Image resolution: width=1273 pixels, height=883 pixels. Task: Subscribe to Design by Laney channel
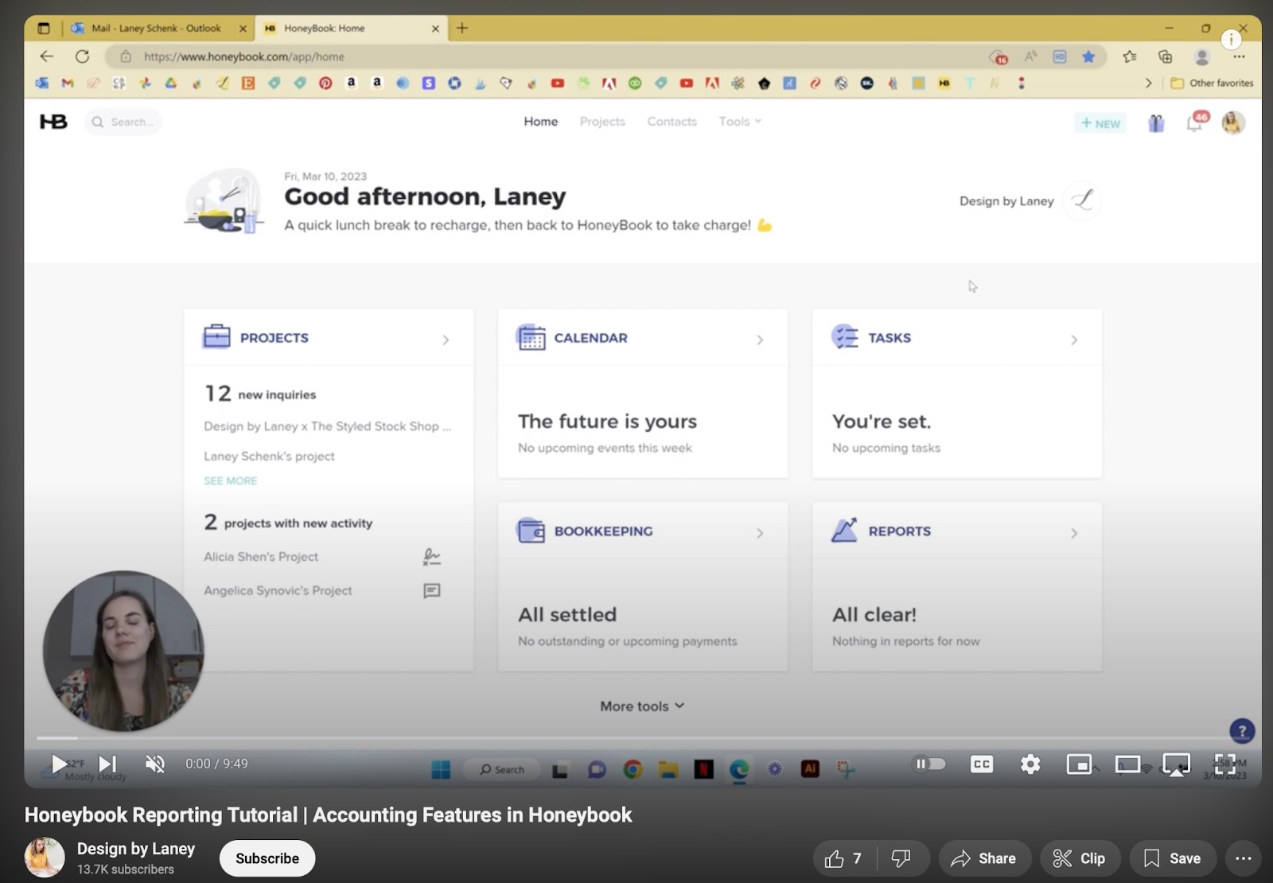pos(267,858)
